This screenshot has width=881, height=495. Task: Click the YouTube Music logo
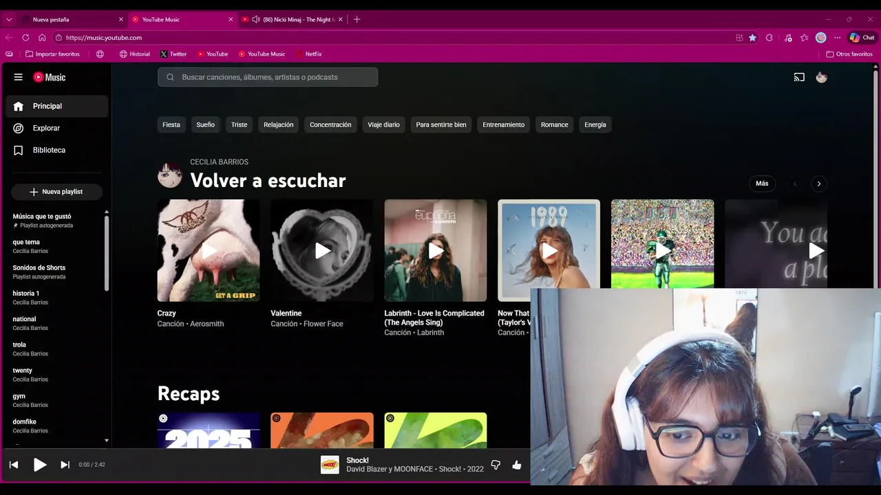click(50, 78)
